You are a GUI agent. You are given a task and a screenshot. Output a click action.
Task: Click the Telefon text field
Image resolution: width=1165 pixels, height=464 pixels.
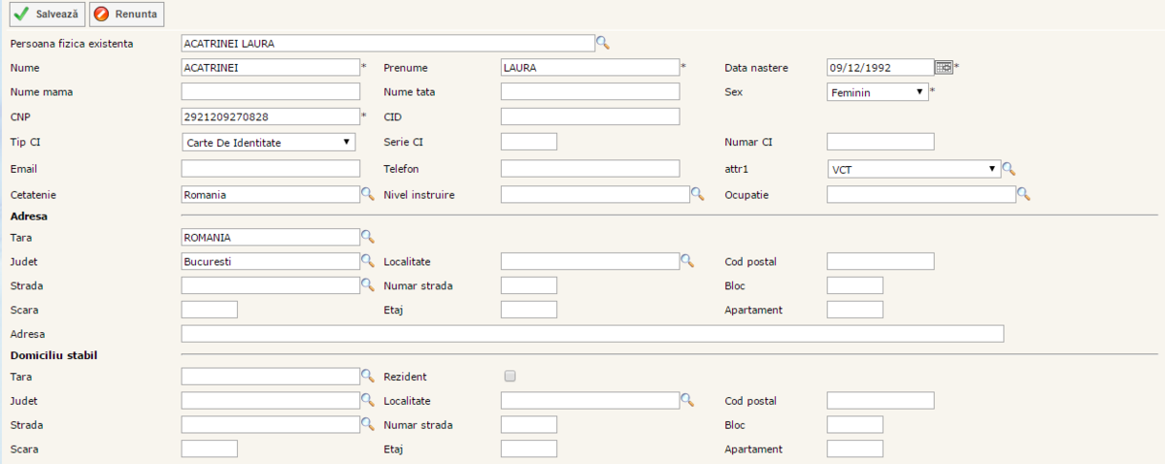click(589, 169)
